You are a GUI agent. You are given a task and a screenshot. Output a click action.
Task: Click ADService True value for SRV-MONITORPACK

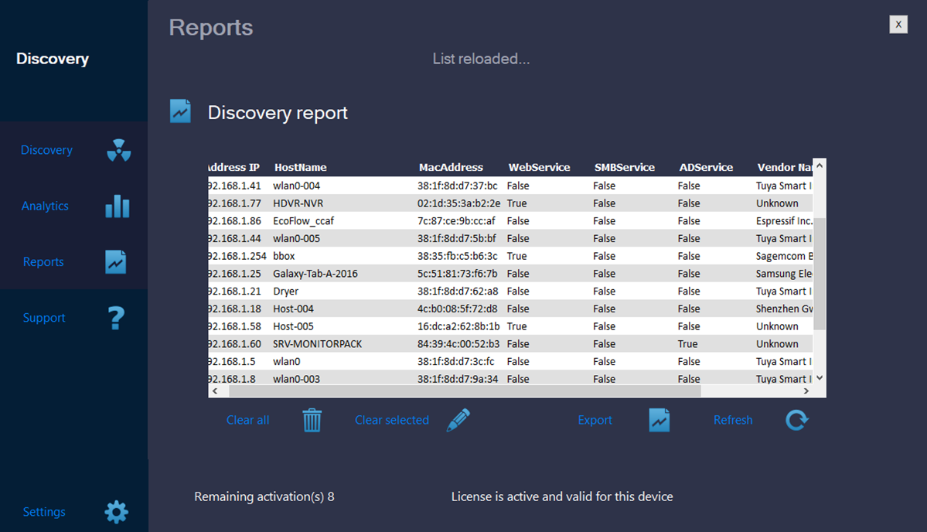click(687, 344)
